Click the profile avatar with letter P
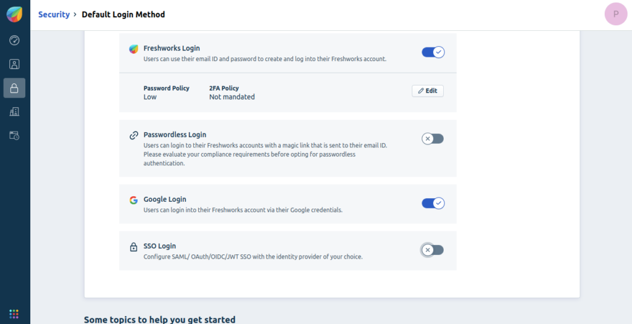 pyautogui.click(x=616, y=14)
